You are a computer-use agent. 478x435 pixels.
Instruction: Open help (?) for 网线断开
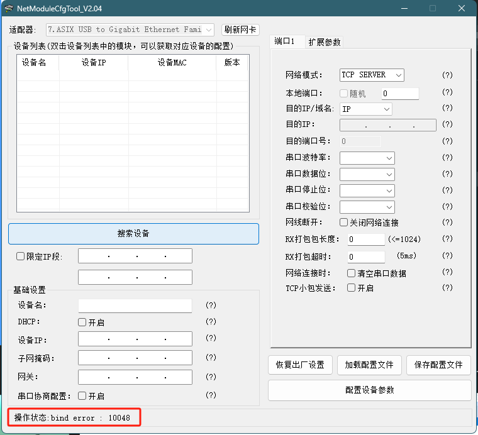[447, 222]
